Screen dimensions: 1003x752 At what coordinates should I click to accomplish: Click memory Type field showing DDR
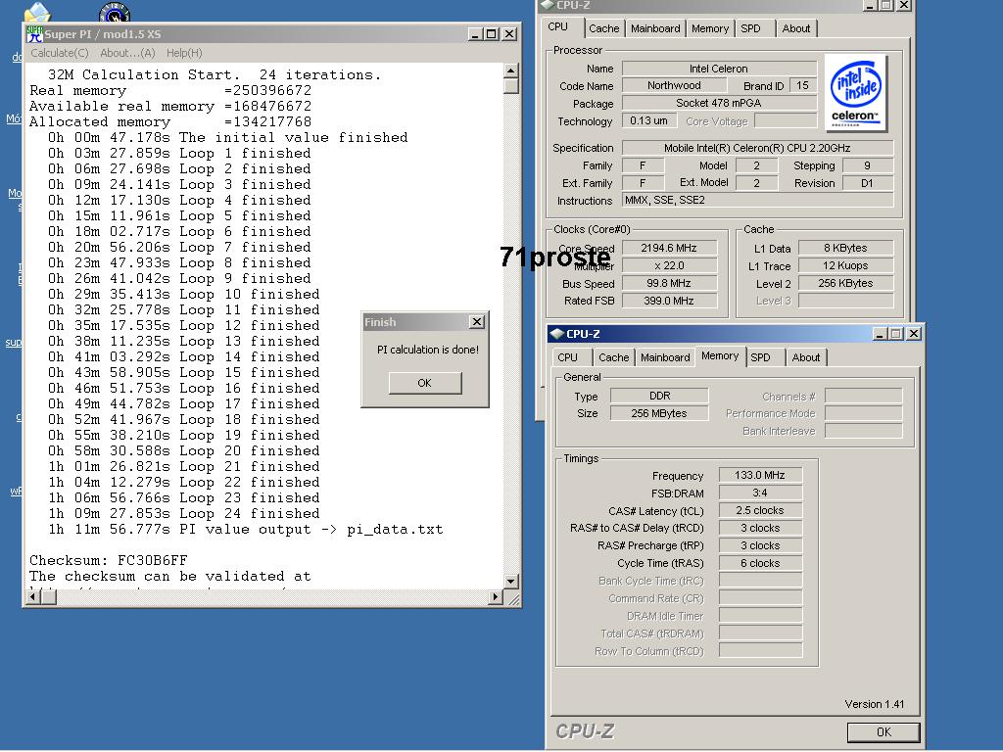pos(659,396)
